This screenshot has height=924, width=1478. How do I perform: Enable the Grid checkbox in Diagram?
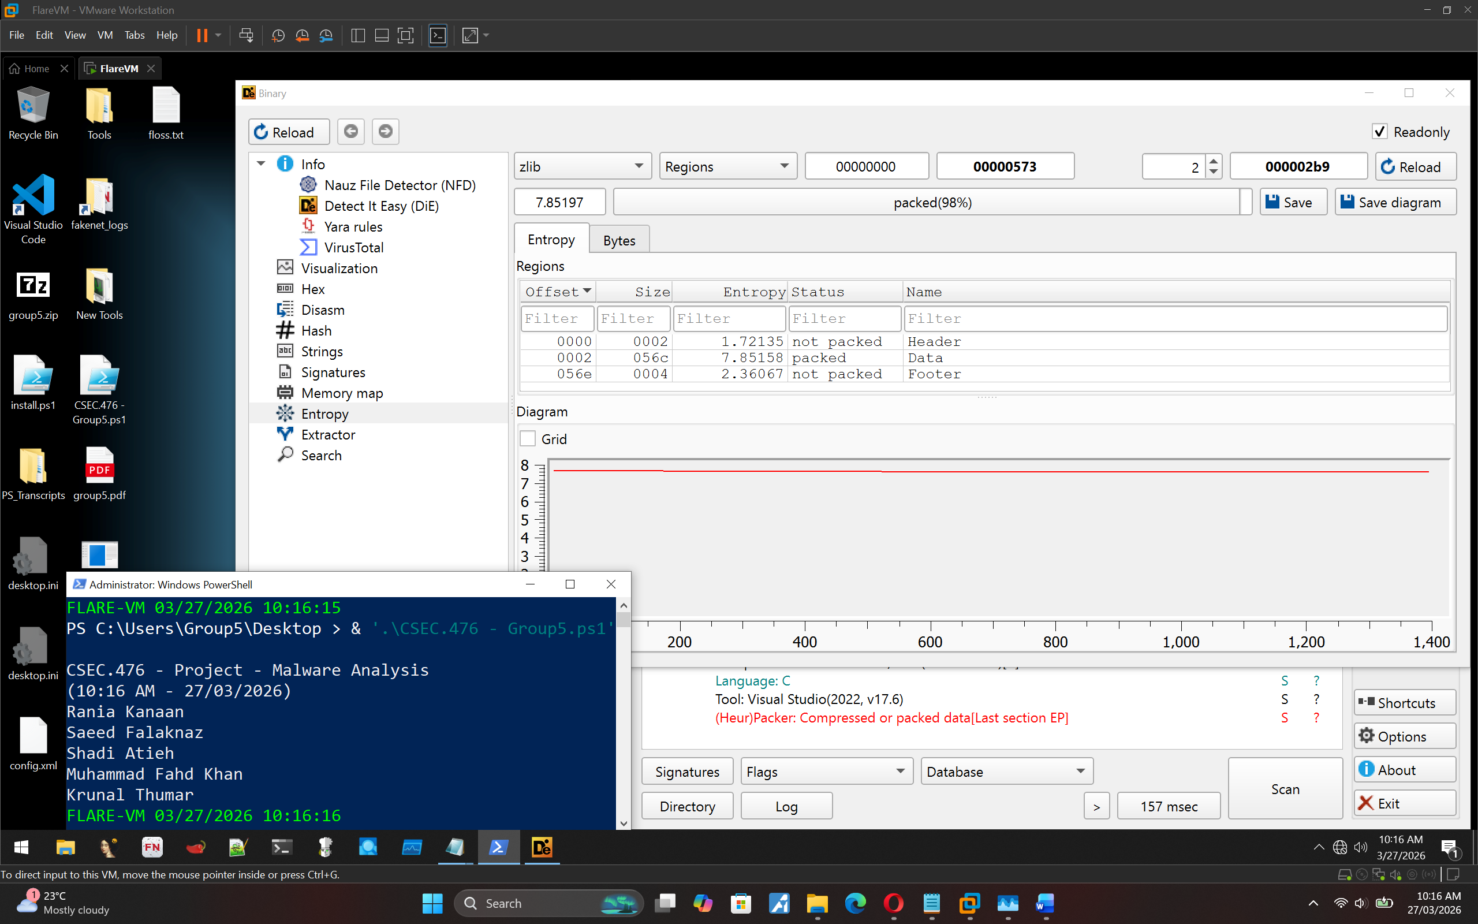[x=528, y=439]
